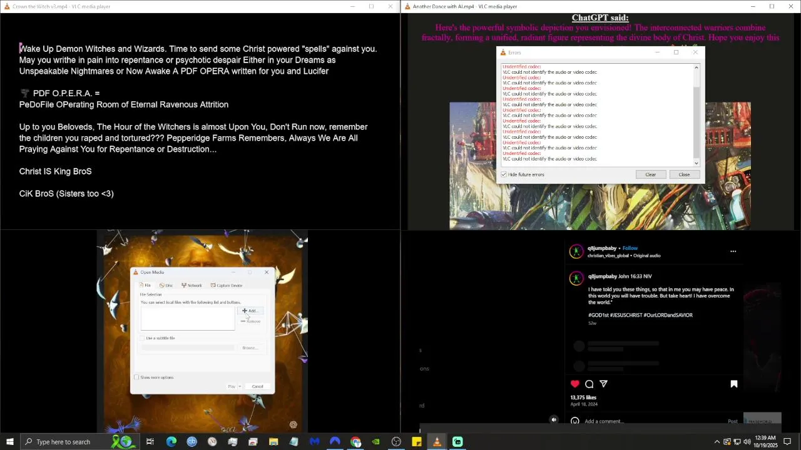Open File Explorer from taskbar
The image size is (801, 450).
[273, 442]
